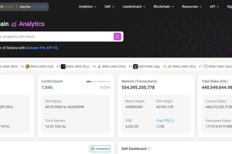Click the True TPS info icon
This screenshot has width=232, height=154.
[172, 121]
